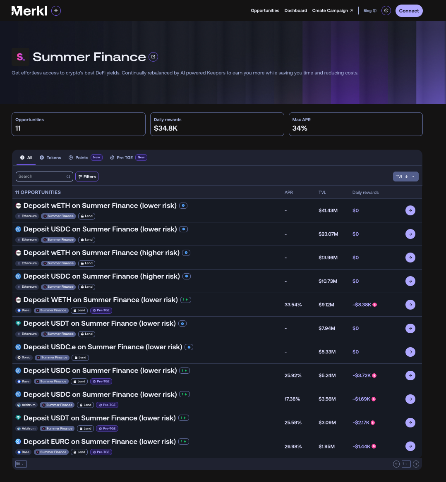446x482 pixels.
Task: Click the ~$3.72K daily rewards value
Action: 362,375
